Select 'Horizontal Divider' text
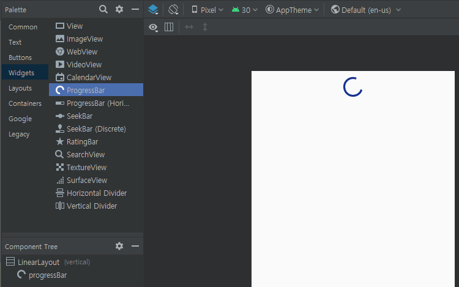The image size is (459, 287). (x=97, y=193)
